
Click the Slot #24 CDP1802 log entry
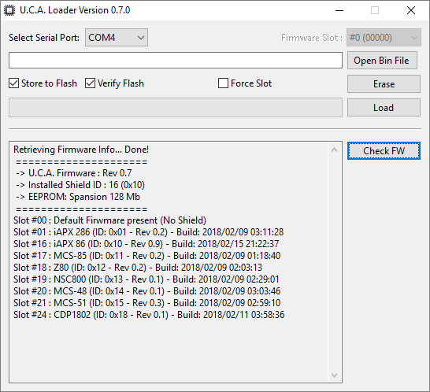tap(149, 314)
